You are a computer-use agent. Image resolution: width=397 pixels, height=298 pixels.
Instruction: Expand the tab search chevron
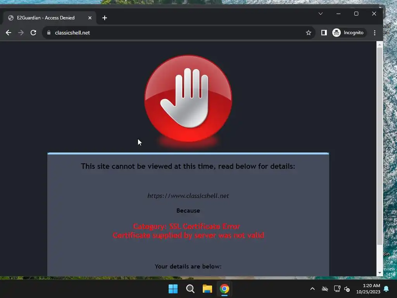[321, 14]
